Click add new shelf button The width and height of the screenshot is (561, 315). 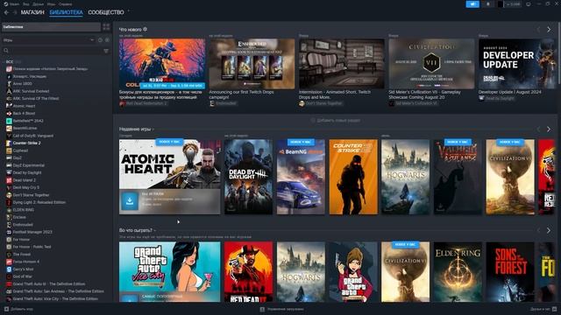coord(335,121)
